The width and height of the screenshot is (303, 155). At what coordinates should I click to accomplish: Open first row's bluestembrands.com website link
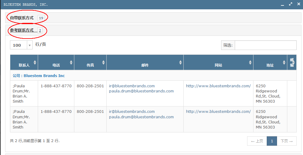point(218,86)
